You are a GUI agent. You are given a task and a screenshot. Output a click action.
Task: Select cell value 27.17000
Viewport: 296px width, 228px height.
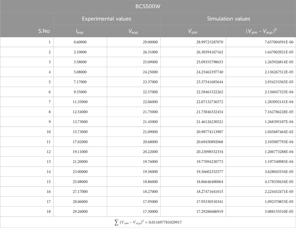80,191
